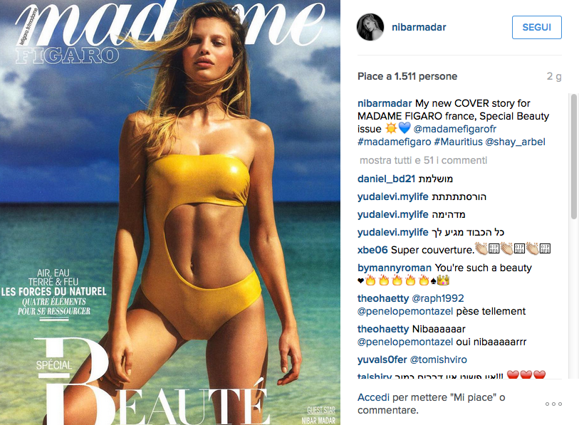Click 'Accedi' to log in and like

click(373, 397)
